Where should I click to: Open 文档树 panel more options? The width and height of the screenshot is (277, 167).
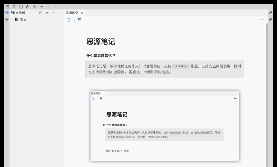53,13
